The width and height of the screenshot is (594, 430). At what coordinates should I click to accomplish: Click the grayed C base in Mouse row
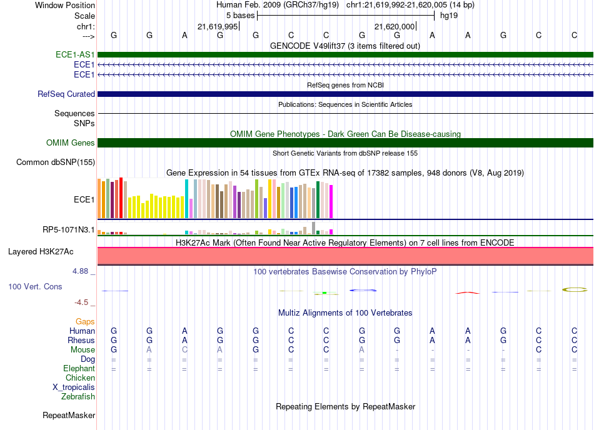tap(184, 350)
